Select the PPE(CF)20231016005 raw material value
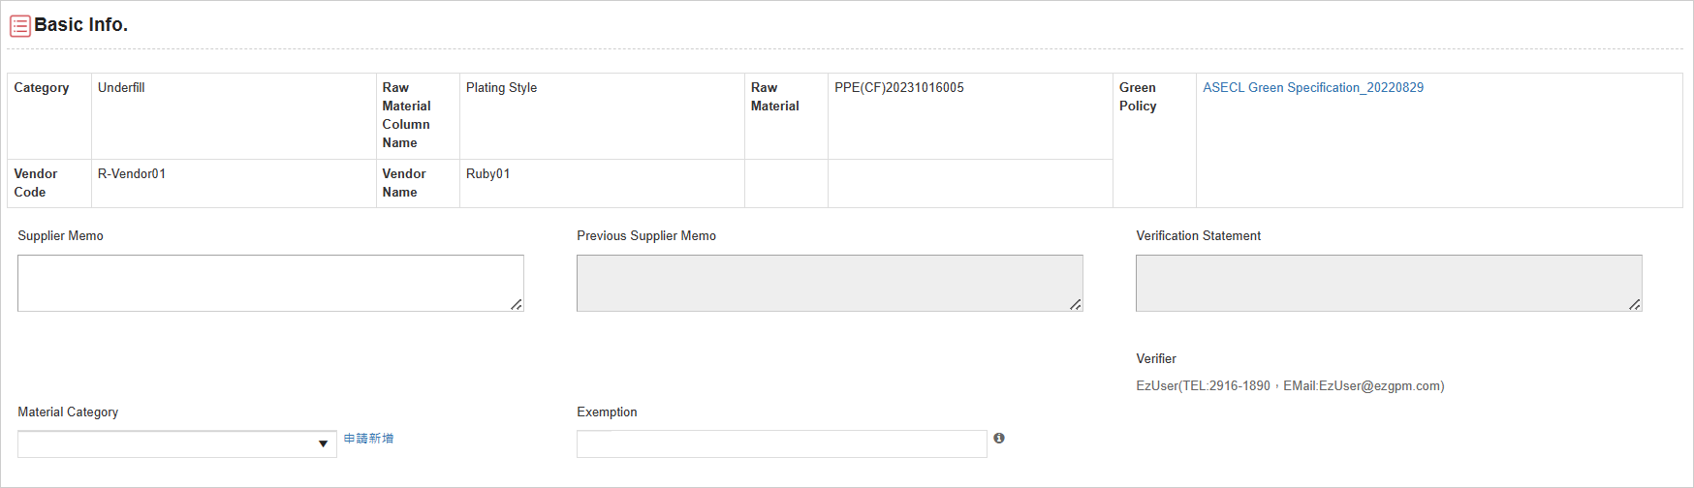Screen dimensions: 1694x488 [899, 87]
